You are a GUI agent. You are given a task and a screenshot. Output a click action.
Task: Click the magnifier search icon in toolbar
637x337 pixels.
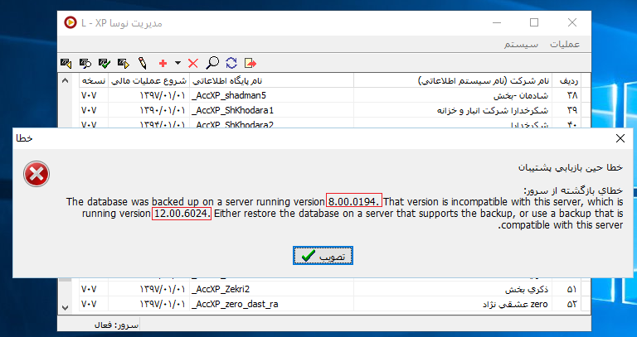[212, 63]
